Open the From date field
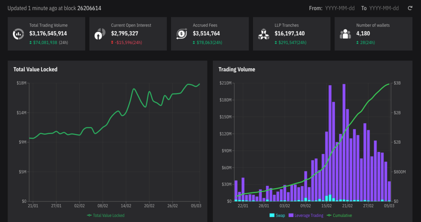 [340, 8]
